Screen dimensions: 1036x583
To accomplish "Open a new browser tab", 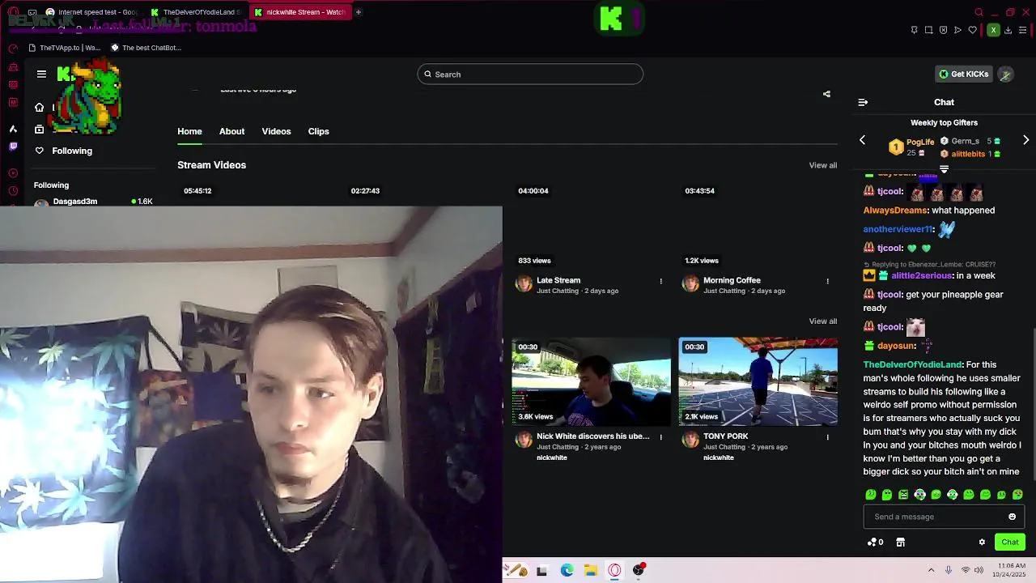I will pos(358,12).
